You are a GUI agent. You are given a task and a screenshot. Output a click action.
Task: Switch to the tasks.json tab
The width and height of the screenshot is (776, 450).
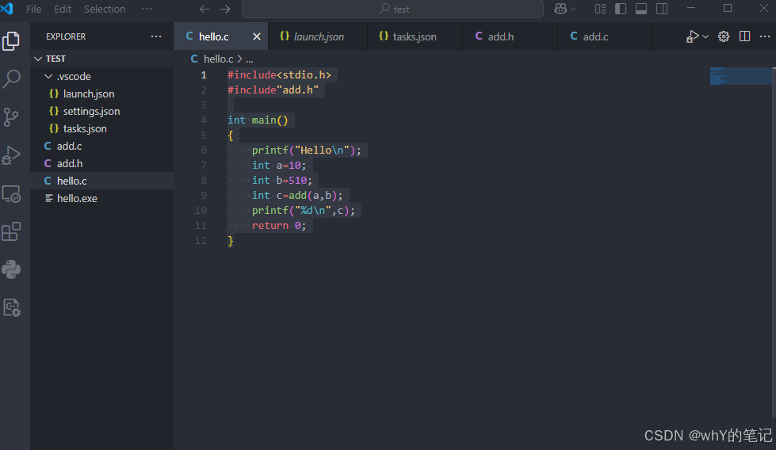(x=415, y=36)
